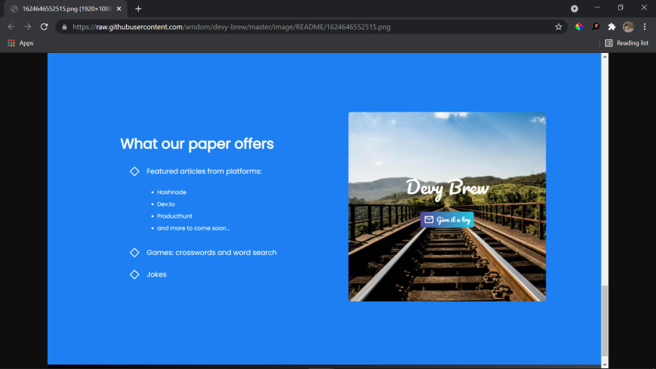Click the Producthunt list item

pyautogui.click(x=174, y=216)
